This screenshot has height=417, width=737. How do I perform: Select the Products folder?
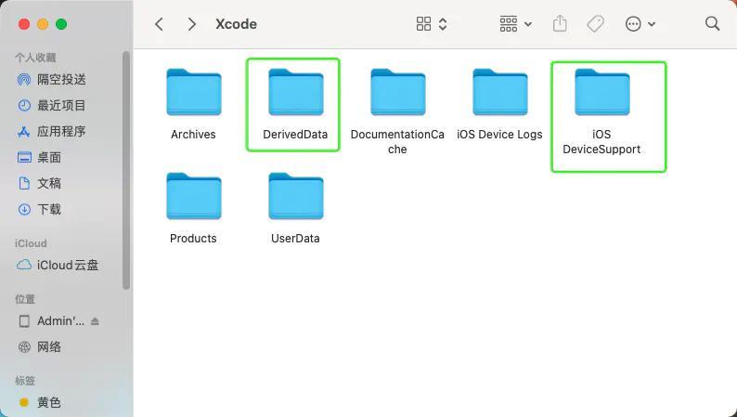click(194, 196)
